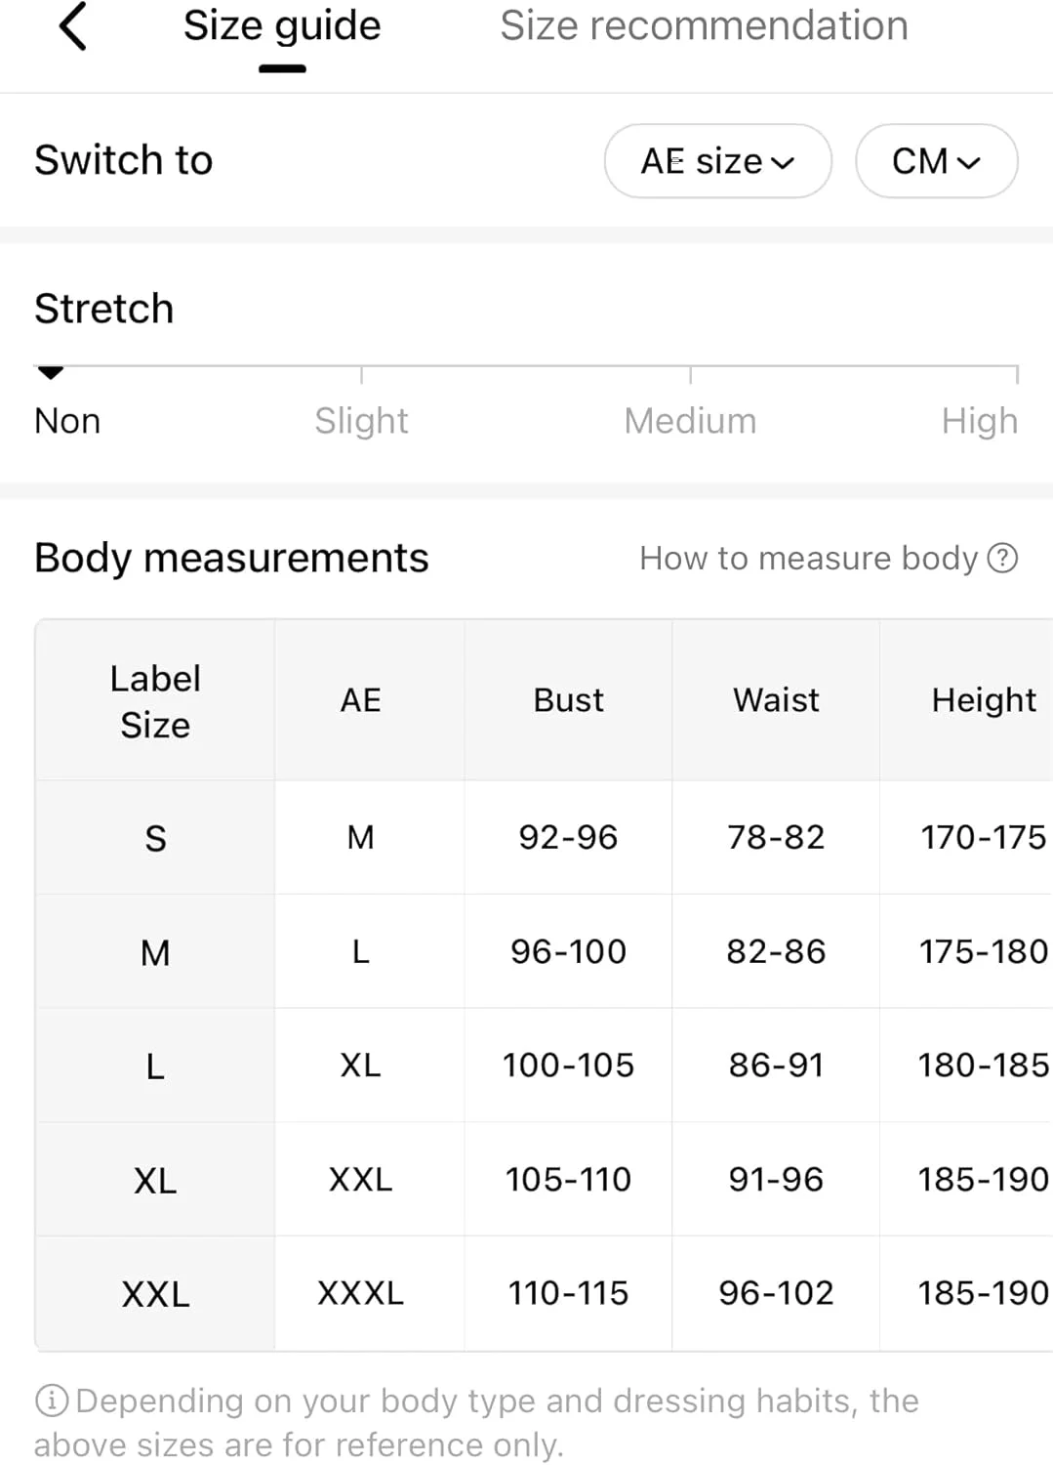This screenshot has width=1053, height=1465.
Task: Open the CM unit dropdown
Action: [x=936, y=161]
